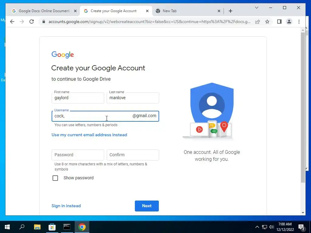311x233 pixels.
Task: Open the Windows Start menu
Action: coord(7,227)
